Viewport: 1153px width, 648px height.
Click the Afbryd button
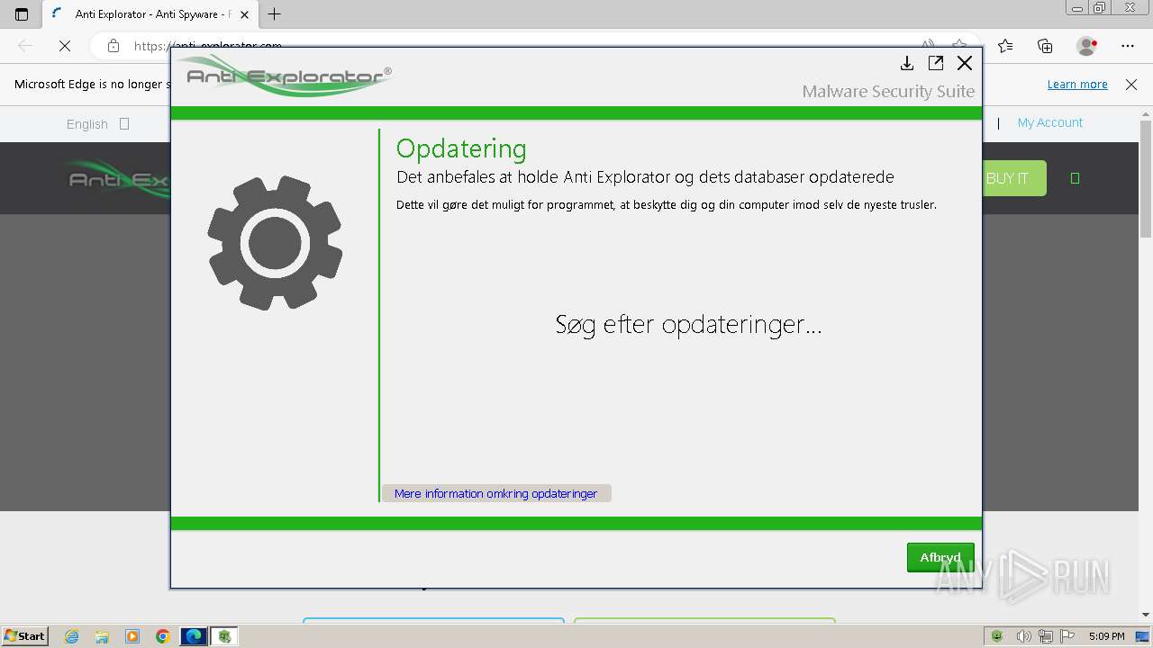(x=940, y=557)
